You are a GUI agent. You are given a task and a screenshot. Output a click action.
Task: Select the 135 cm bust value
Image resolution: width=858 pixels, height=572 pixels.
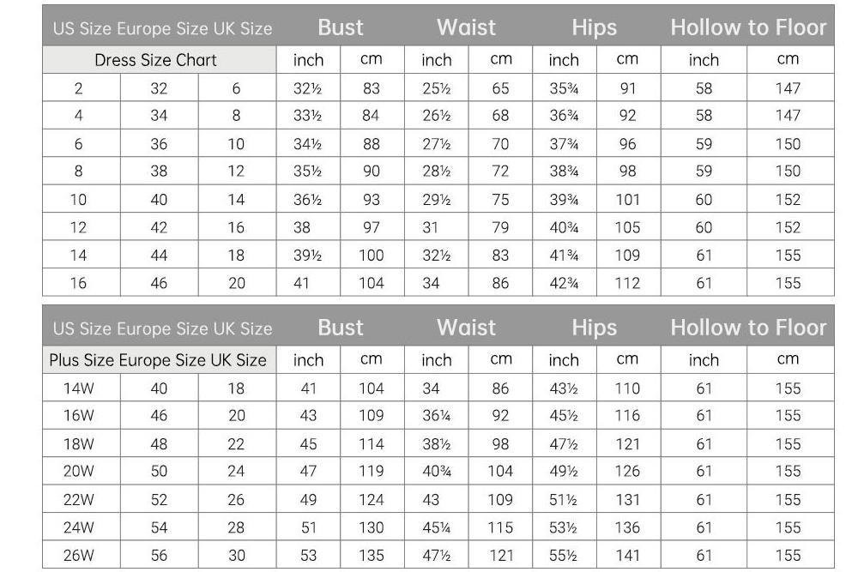[x=371, y=555]
